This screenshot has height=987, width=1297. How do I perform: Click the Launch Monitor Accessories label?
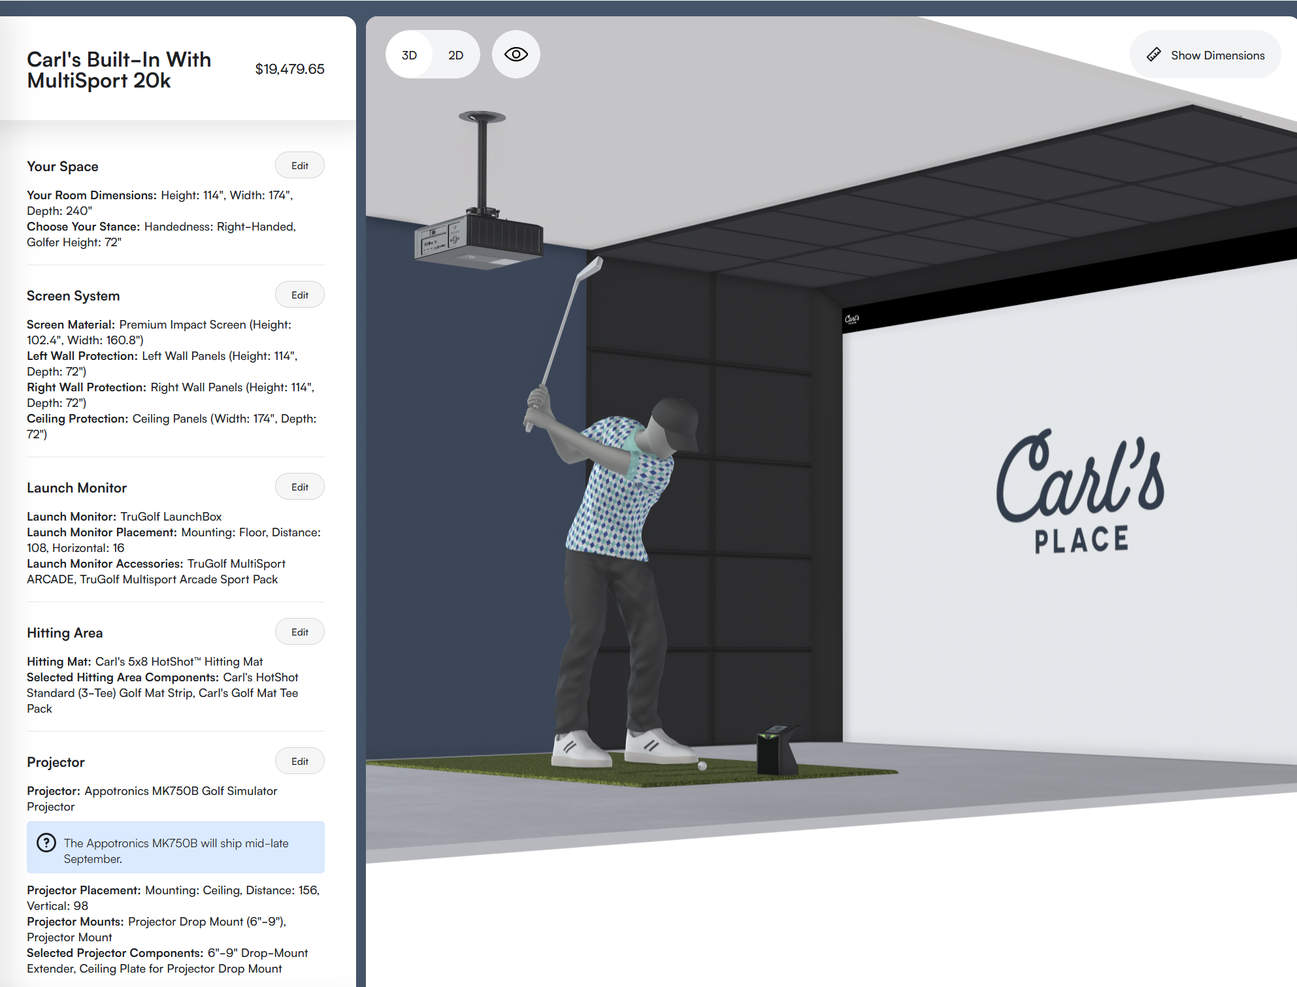pyautogui.click(x=105, y=564)
